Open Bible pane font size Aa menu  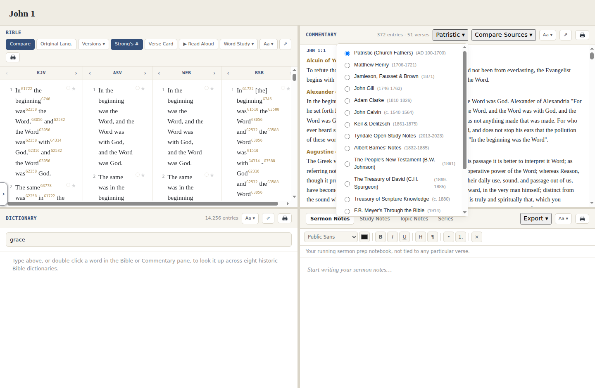[x=269, y=44]
